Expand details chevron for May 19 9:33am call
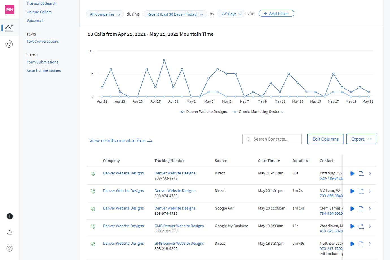The image size is (390, 260). click(370, 226)
